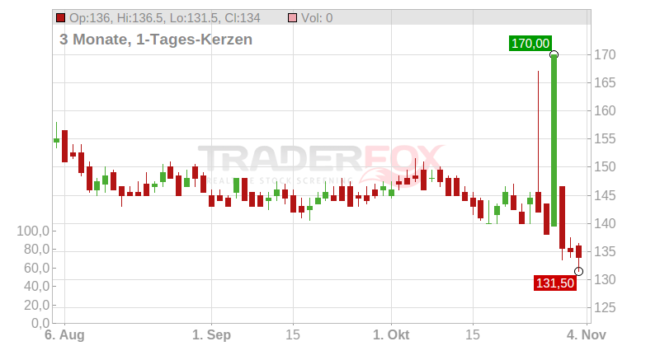The width and height of the screenshot is (660, 346).
Task: Click the 100,0 volume axis label
Action: tap(34, 231)
